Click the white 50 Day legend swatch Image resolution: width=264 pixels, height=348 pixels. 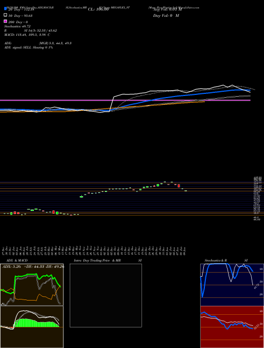pyautogui.click(x=5, y=15)
